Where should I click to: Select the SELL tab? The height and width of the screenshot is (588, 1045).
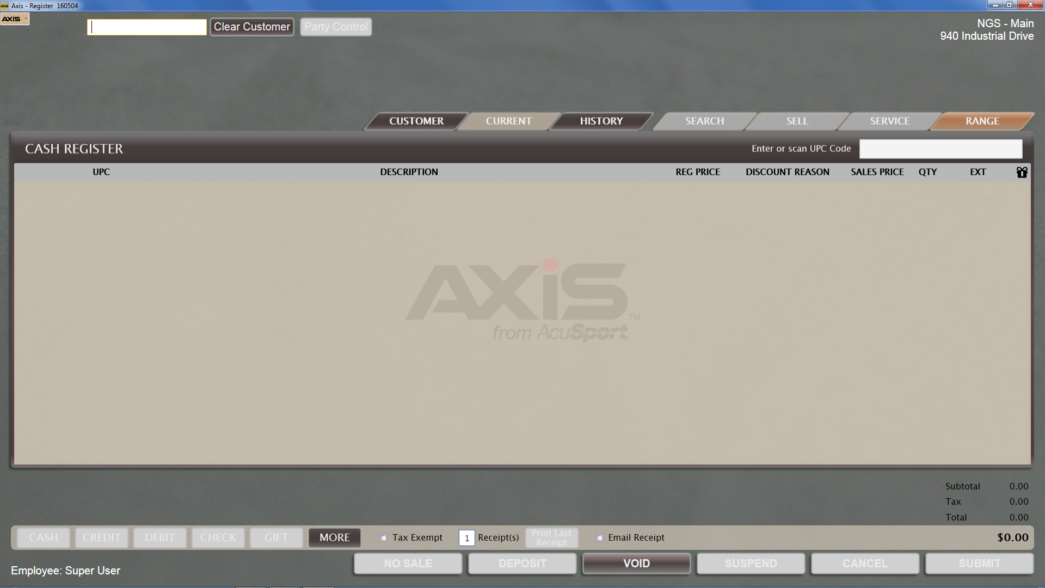797,121
